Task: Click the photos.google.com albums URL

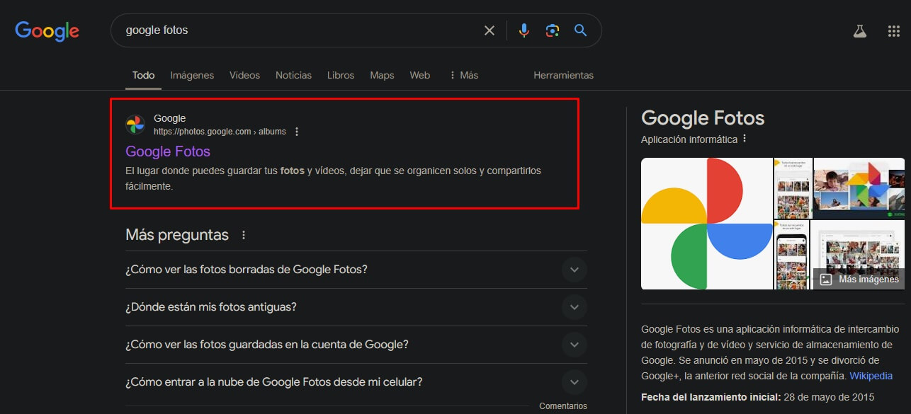Action: (x=220, y=132)
